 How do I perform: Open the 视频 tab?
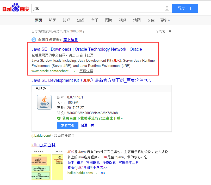123,20
